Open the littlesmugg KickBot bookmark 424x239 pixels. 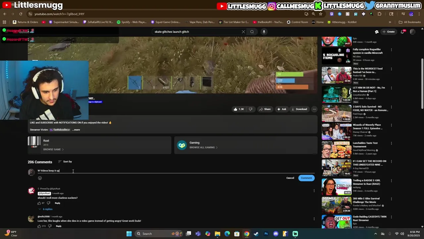tap(342, 22)
